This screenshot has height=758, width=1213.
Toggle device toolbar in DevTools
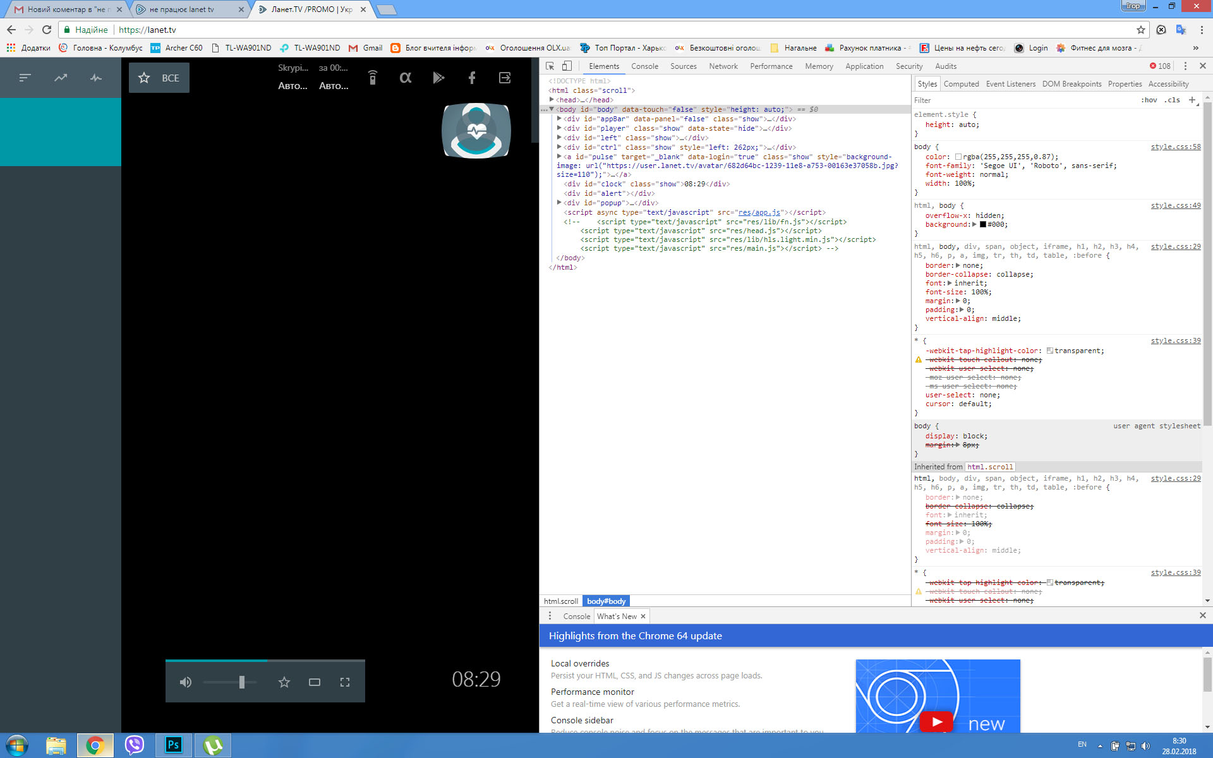[x=567, y=66]
